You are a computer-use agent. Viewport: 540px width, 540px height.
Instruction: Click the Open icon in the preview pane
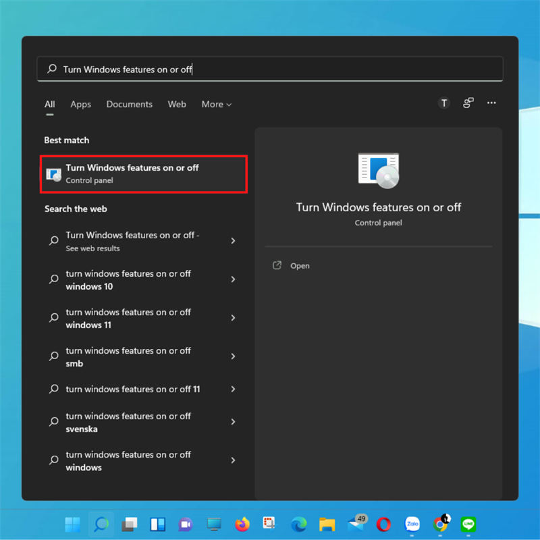pos(277,265)
